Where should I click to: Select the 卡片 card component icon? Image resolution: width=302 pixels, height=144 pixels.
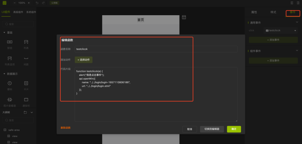click(x=26, y=83)
